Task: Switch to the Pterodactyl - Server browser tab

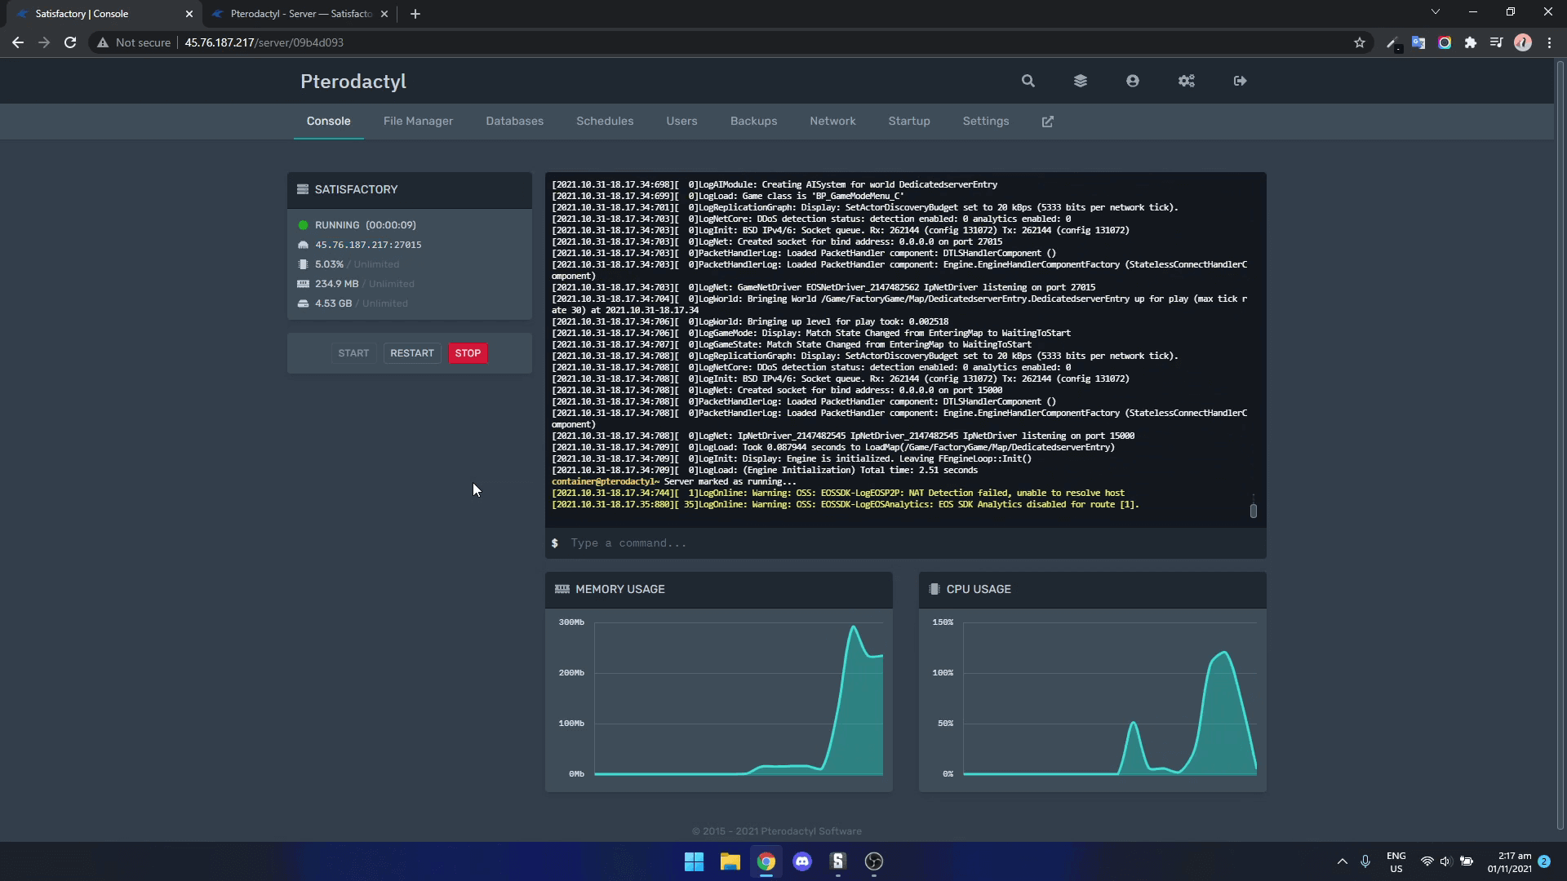Action: tap(300, 14)
